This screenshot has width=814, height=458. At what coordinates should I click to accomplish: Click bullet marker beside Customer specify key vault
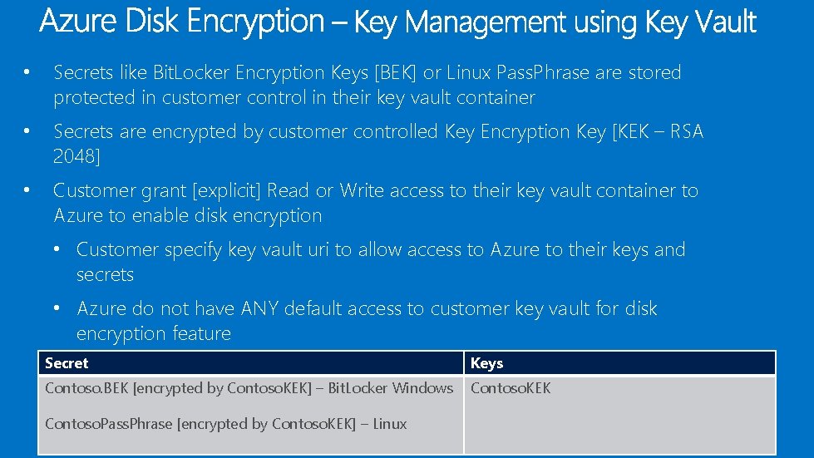(57, 249)
